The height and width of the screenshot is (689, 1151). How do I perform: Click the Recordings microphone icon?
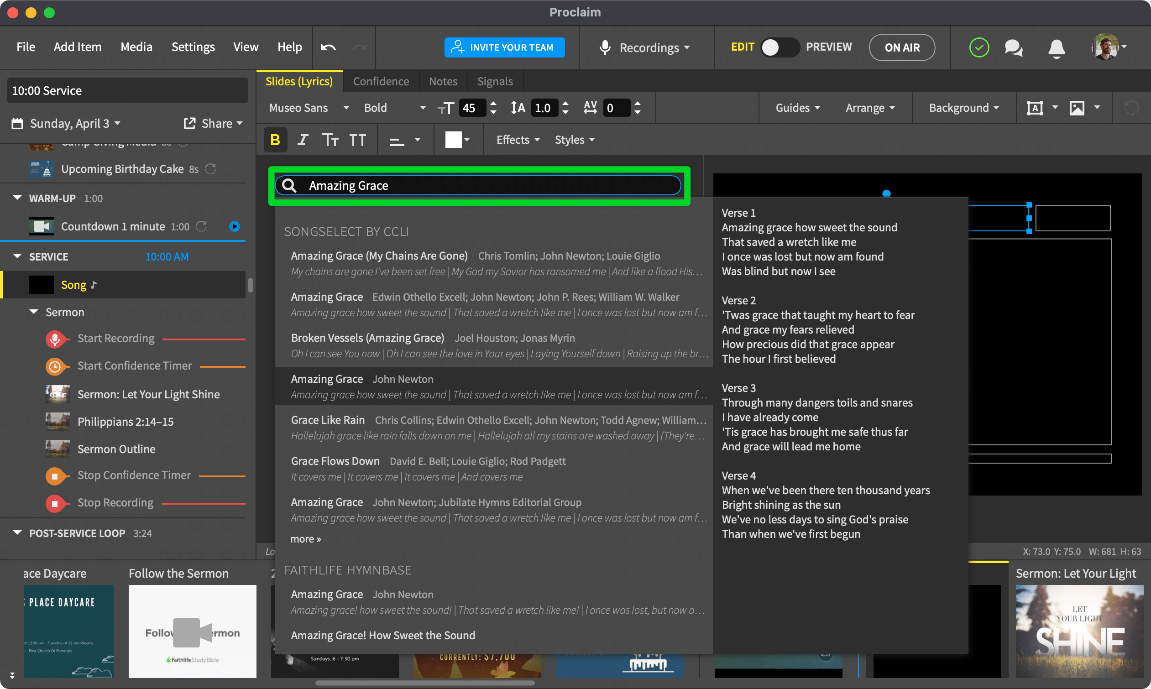click(x=605, y=47)
